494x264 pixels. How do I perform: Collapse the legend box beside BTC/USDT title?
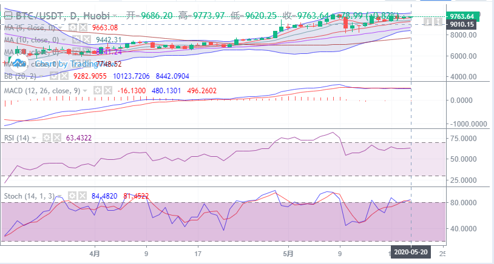pyautogui.click(x=8, y=15)
